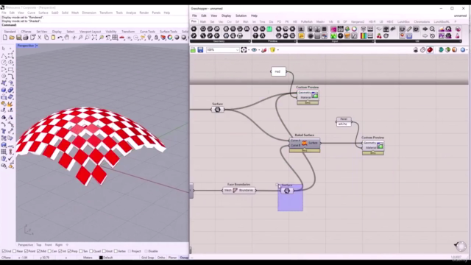Click the CPlane status bar field
The image size is (471, 265).
[6, 258]
